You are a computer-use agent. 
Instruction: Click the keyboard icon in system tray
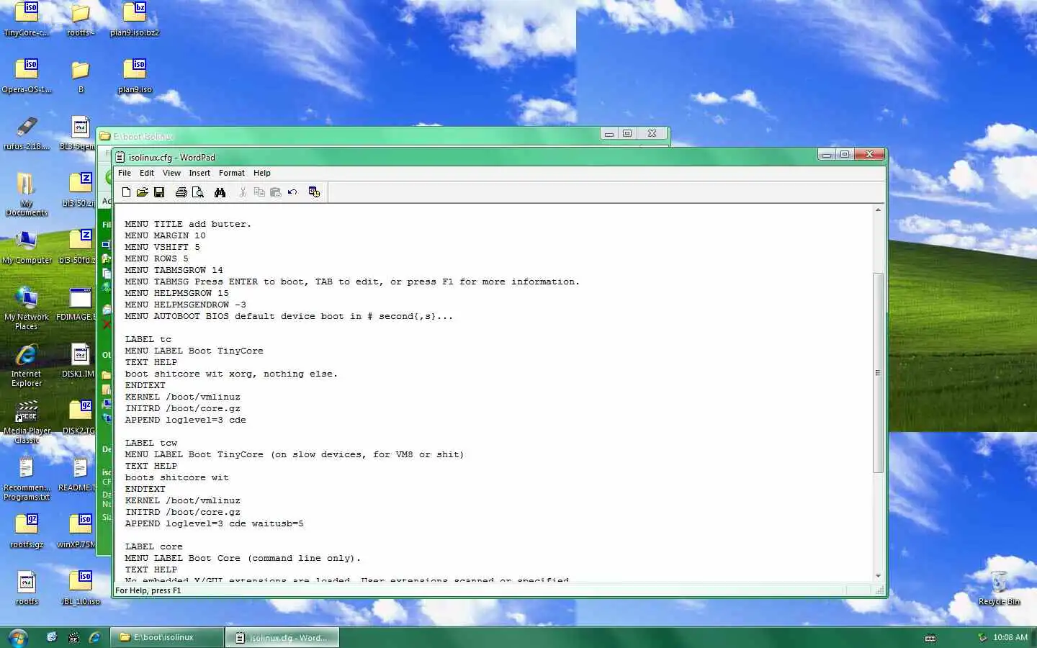(x=930, y=638)
